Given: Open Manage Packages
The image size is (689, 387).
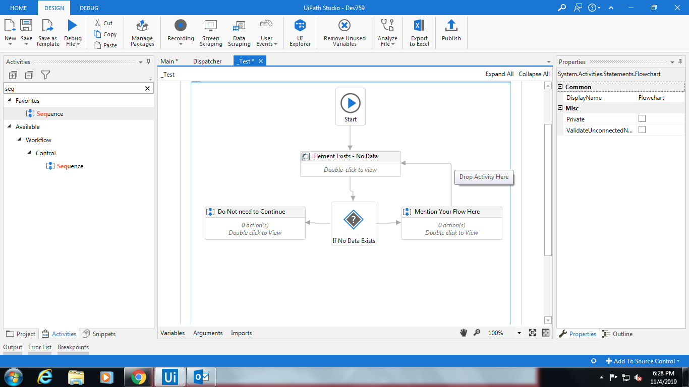Looking at the screenshot, I should 142,33.
